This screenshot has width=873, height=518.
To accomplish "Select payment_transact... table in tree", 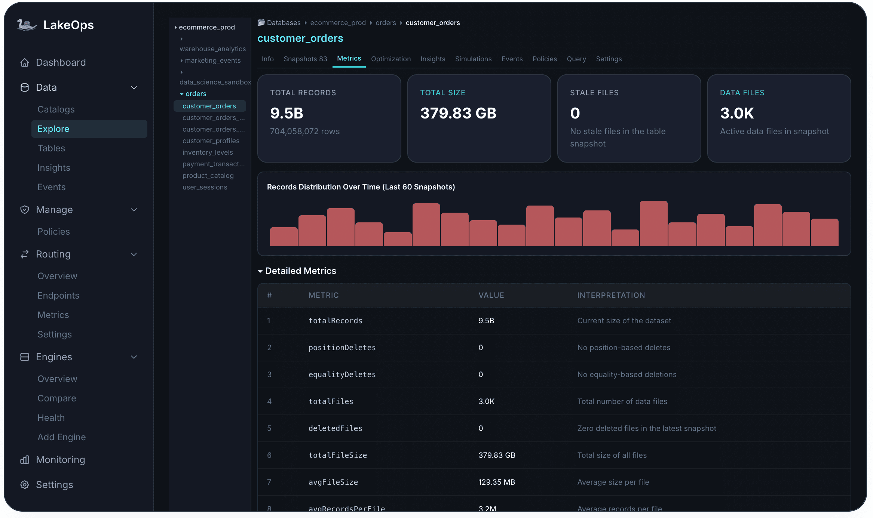I will point(214,164).
